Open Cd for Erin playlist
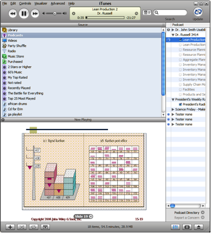The height and width of the screenshot is (233, 211). point(81,109)
